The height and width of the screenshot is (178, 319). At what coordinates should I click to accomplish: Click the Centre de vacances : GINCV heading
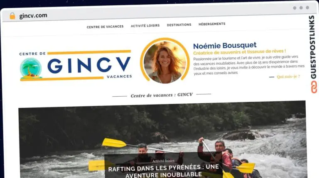pos(162,95)
